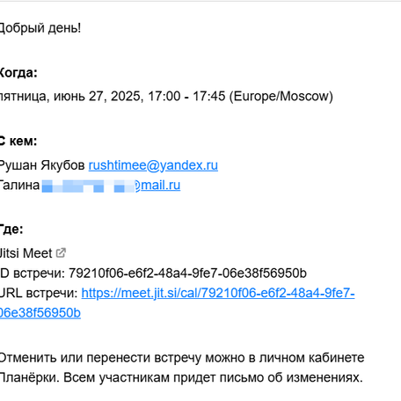Click the С кем: heading
This screenshot has height=401, width=401.
(18, 141)
